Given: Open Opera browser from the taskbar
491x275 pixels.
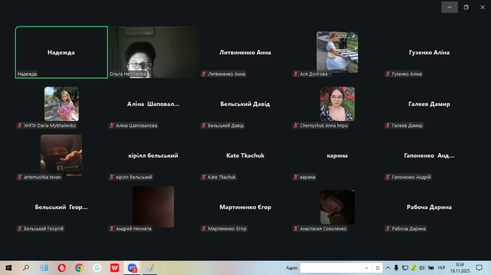Looking at the screenshot, I should pos(61,268).
